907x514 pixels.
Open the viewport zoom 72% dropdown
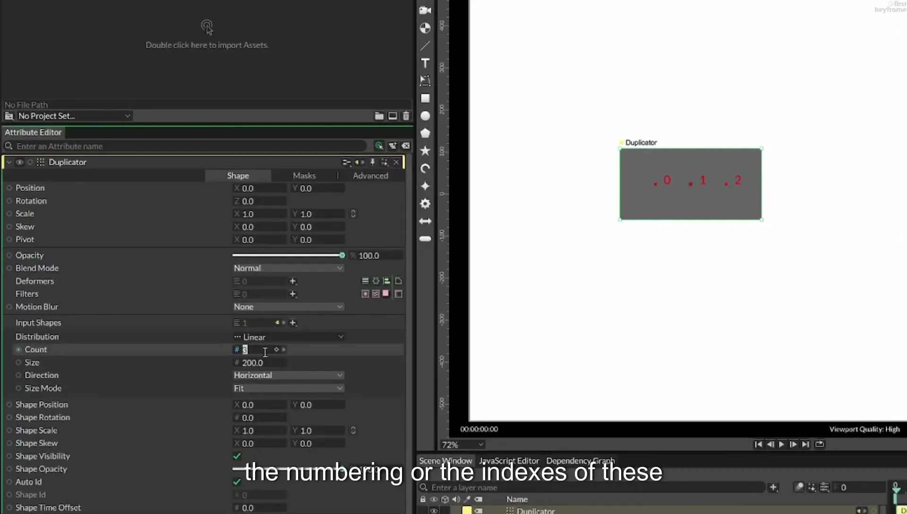[x=462, y=445]
